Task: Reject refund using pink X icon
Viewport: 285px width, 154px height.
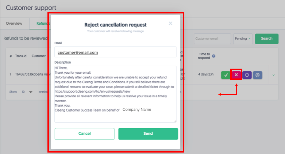Action: pos(236,74)
